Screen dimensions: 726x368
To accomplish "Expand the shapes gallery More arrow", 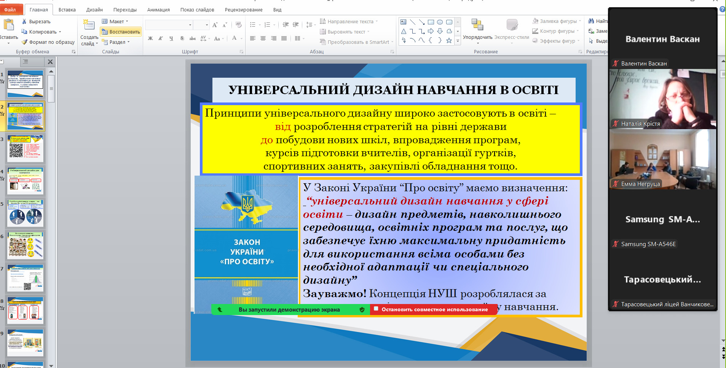I will [x=458, y=40].
